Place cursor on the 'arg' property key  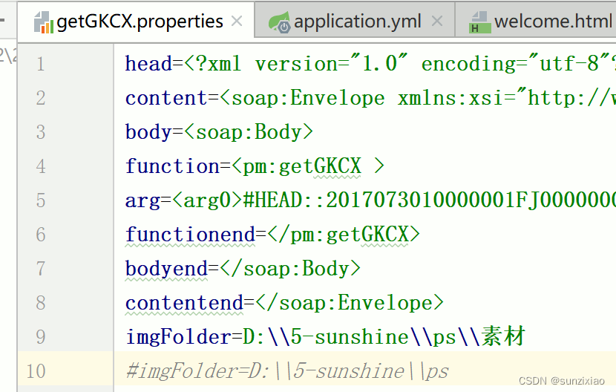pyautogui.click(x=142, y=201)
